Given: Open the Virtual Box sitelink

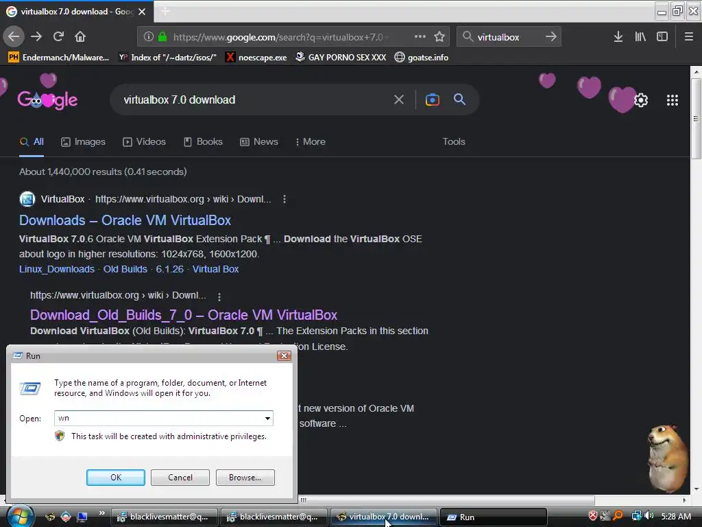Looking at the screenshot, I should [215, 269].
